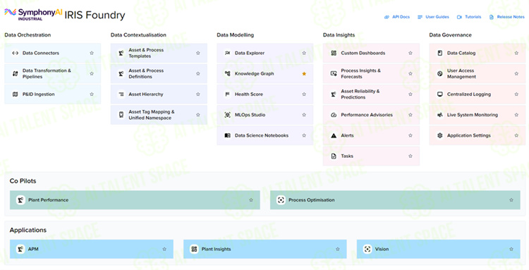The width and height of the screenshot is (529, 270).
Task: Open the Tutorials link
Action: (x=469, y=17)
